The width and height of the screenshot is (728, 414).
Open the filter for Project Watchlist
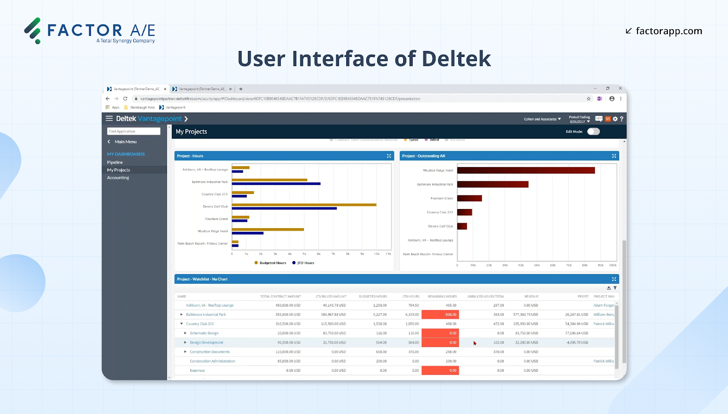click(615, 288)
